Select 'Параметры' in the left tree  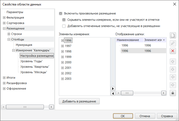pos(15,12)
